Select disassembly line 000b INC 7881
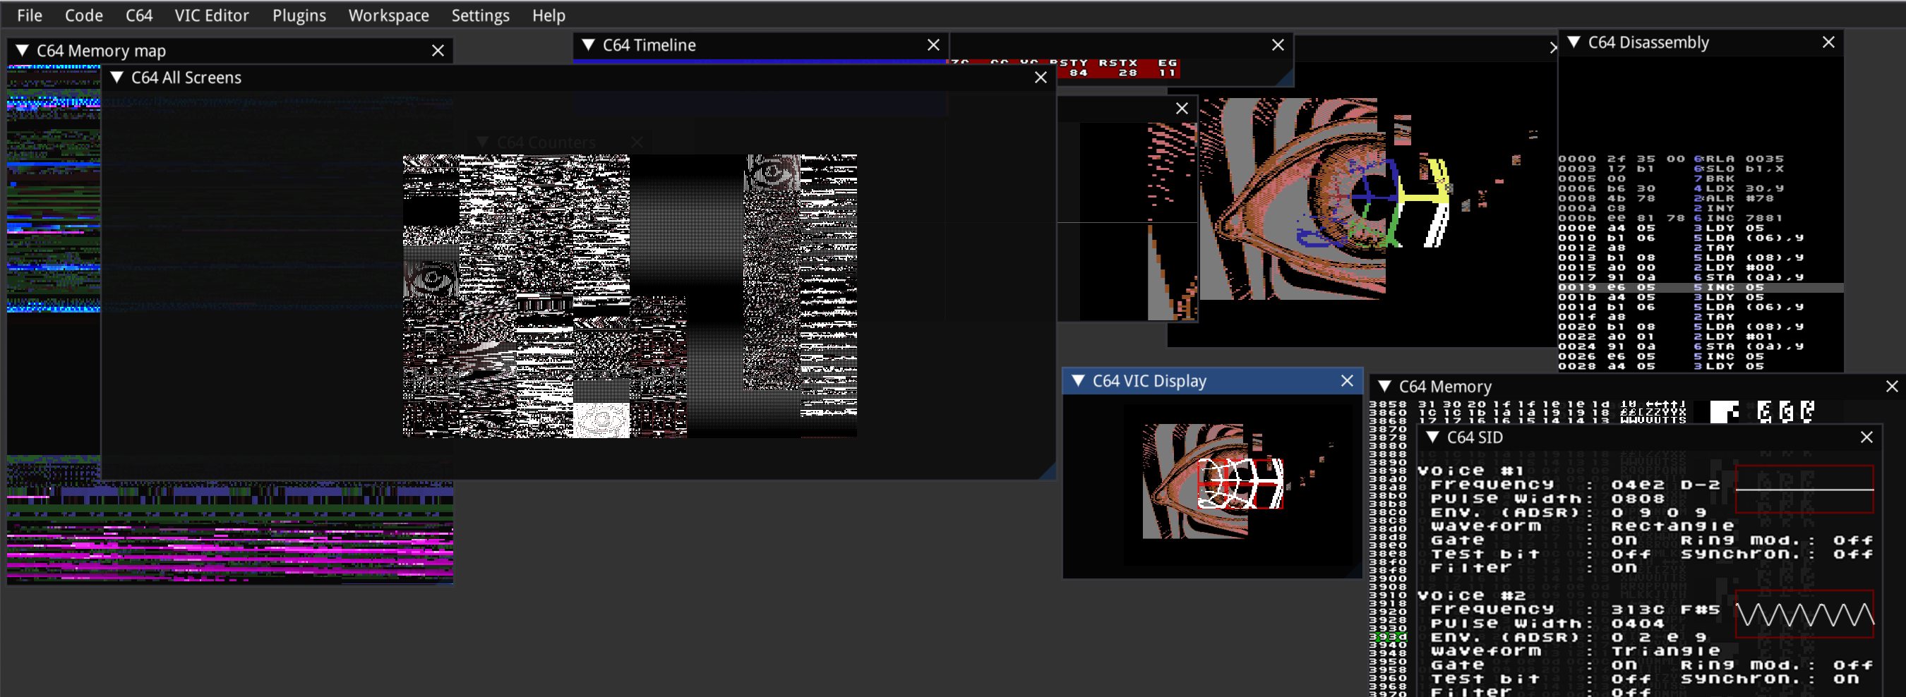Viewport: 1906px width, 697px height. [1701, 218]
